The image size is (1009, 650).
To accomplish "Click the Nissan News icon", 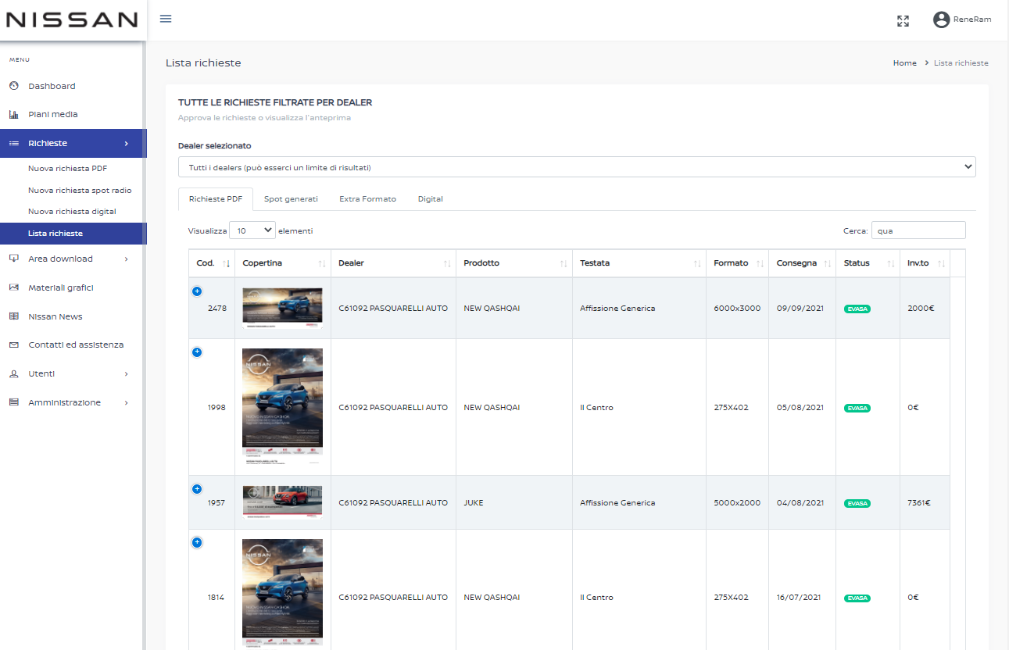I will coord(13,316).
